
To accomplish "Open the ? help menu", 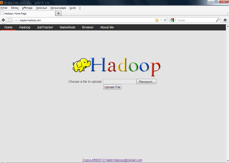I will 80,8.
